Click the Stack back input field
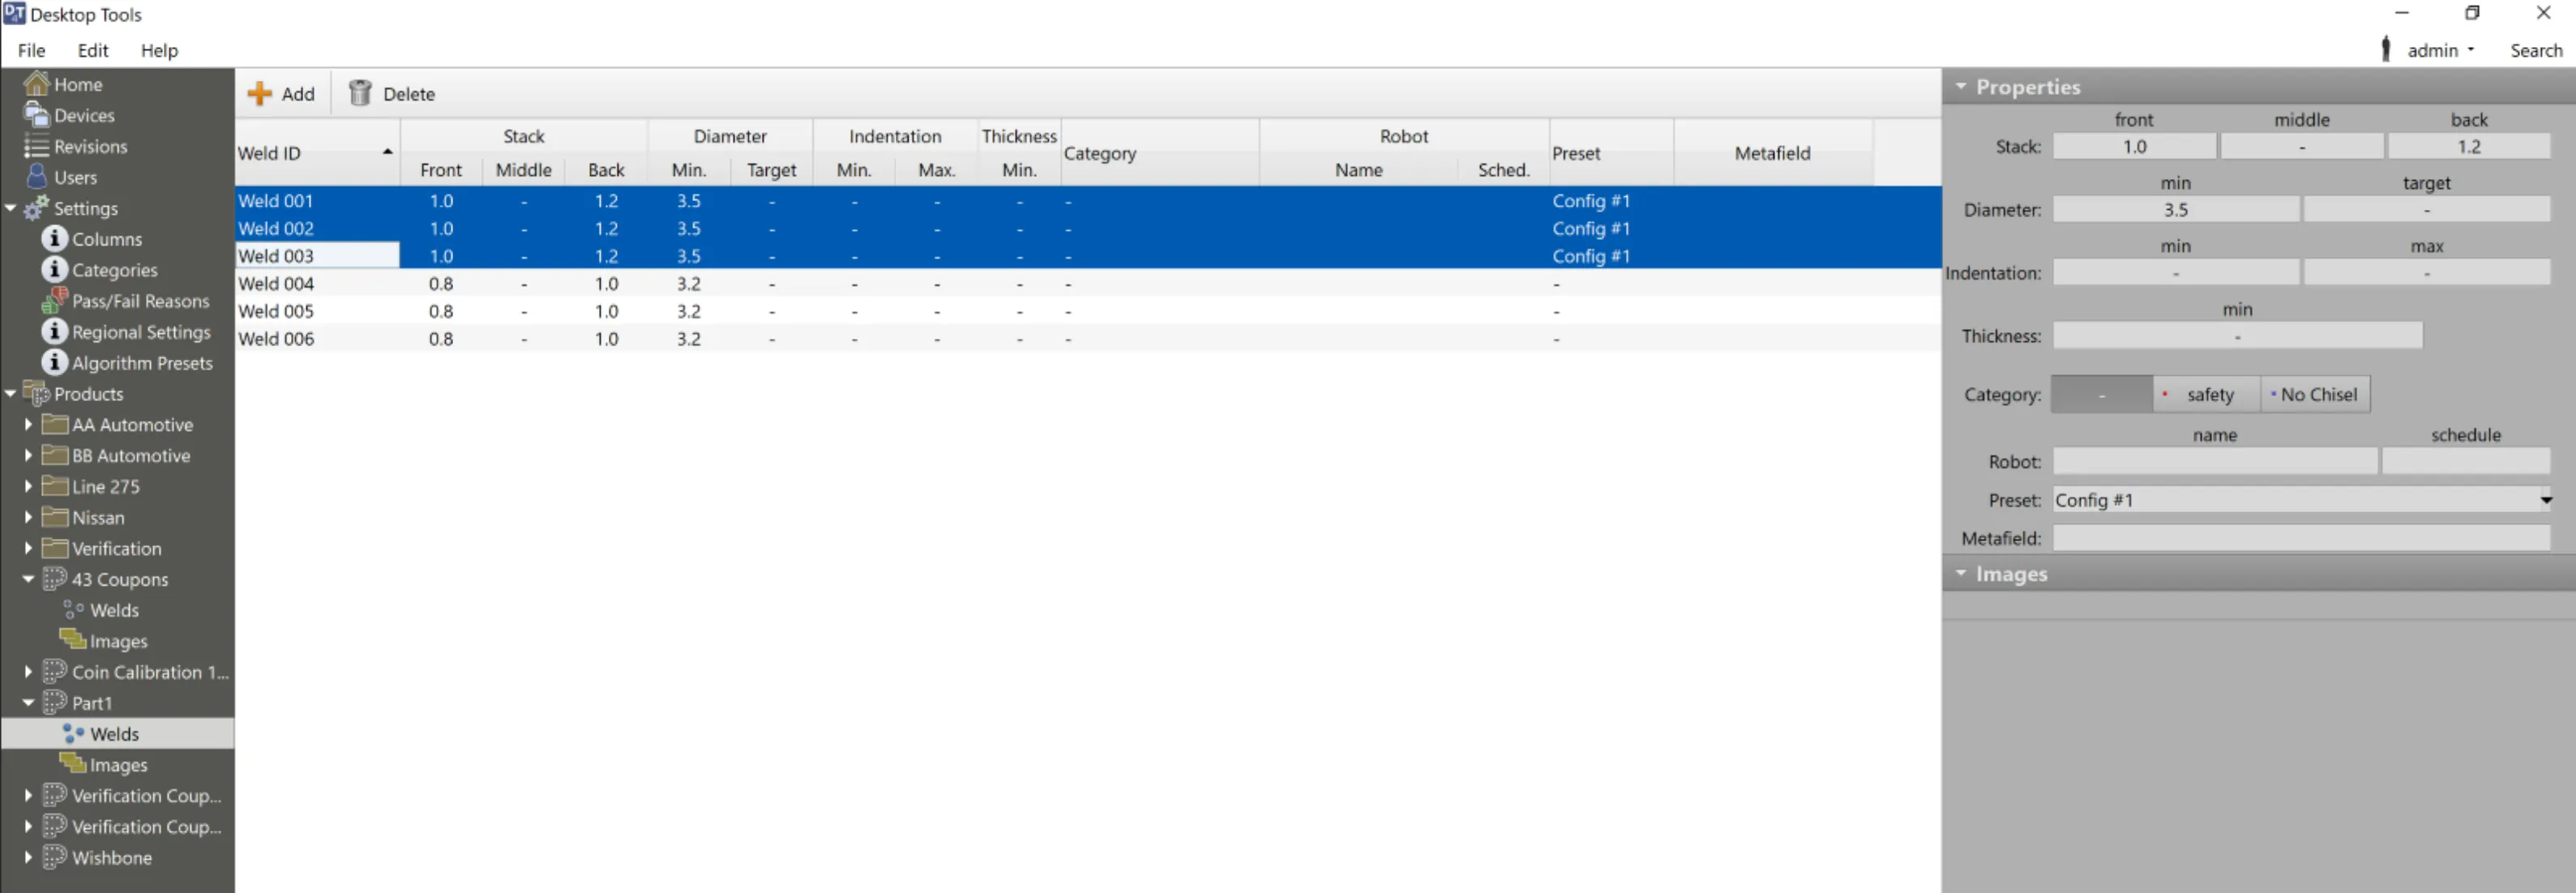2576x893 pixels. tap(2468, 147)
